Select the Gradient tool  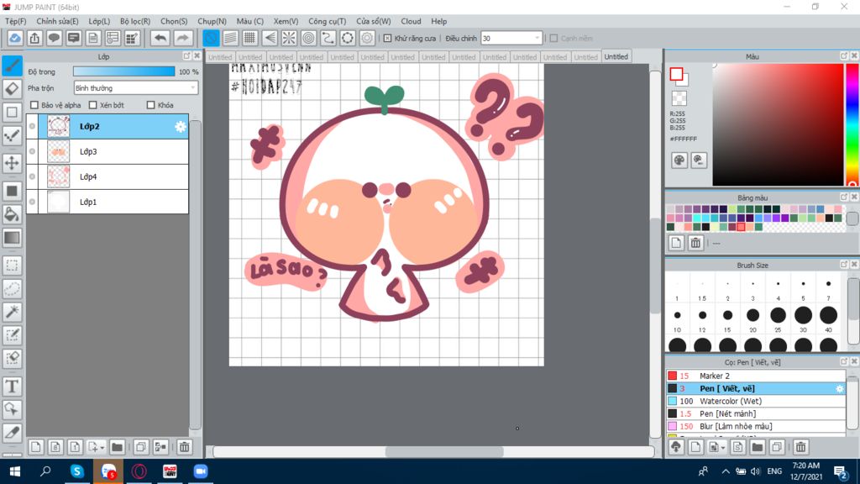12,238
